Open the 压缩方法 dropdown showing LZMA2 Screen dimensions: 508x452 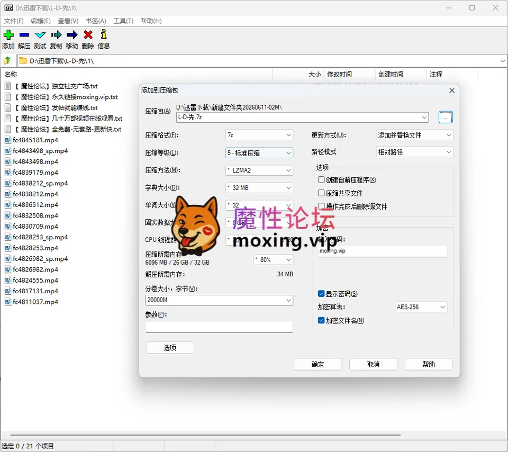[259, 170]
